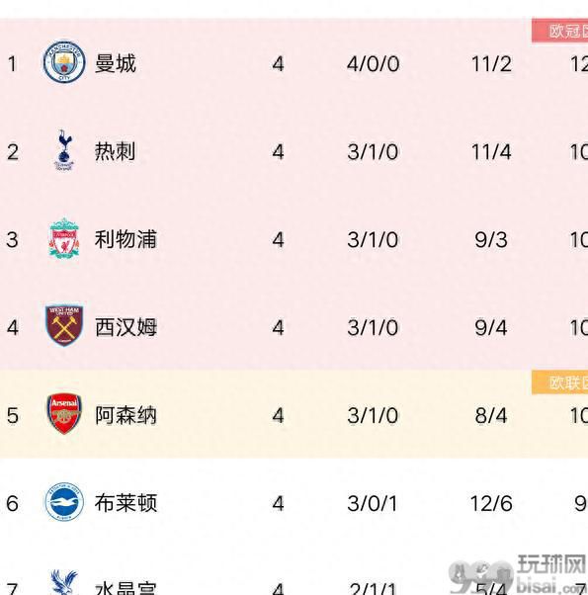Open the 曼城 team name link
The width and height of the screenshot is (588, 595).
tap(115, 63)
